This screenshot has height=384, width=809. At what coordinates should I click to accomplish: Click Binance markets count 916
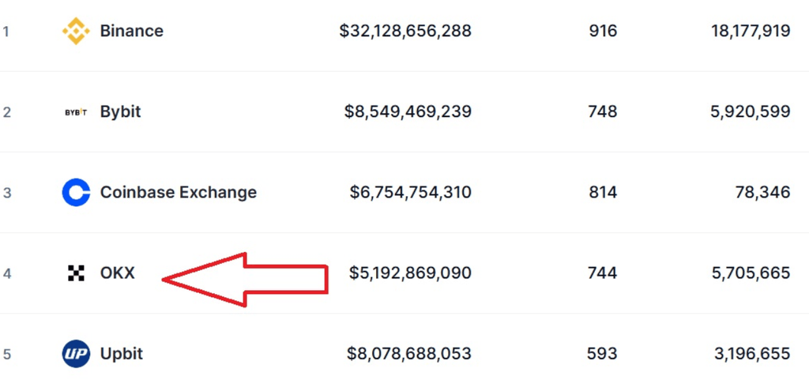point(603,32)
